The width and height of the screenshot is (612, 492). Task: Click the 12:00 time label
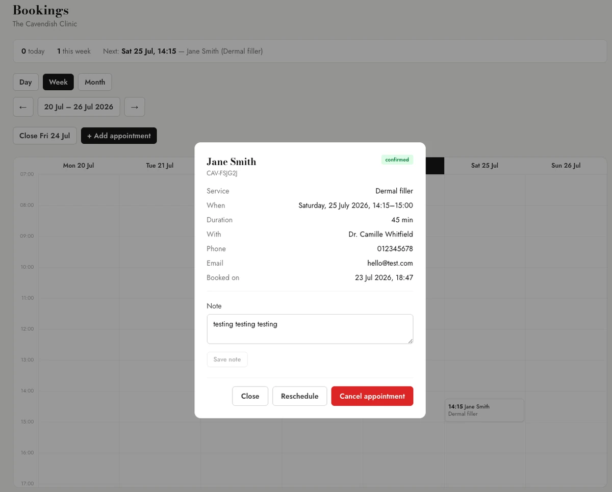point(28,329)
